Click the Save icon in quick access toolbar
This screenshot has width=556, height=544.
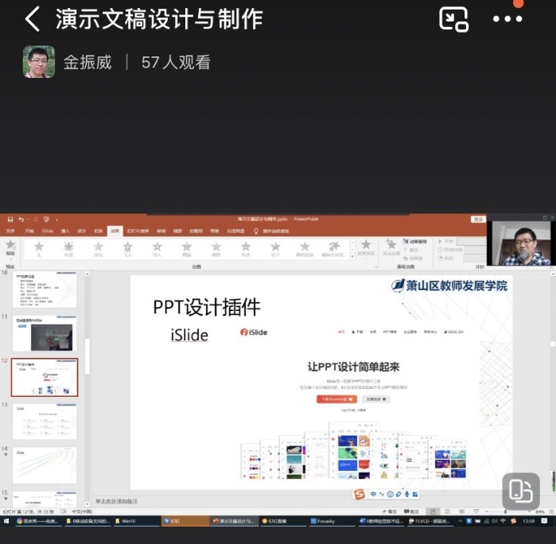click(x=10, y=220)
